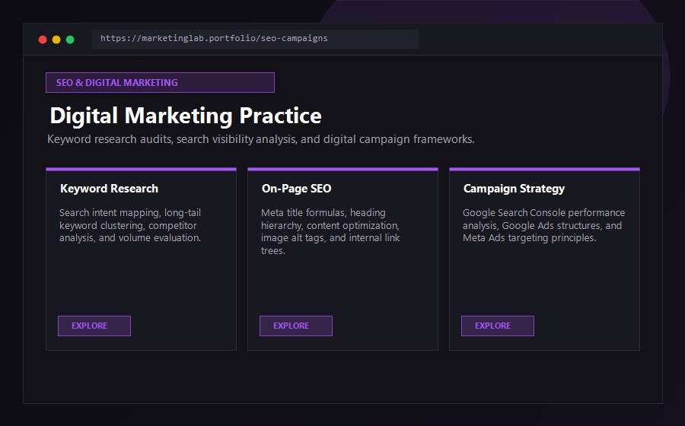Select the Campaign Strategy card heading
Image resolution: width=685 pixels, height=426 pixels.
pos(514,189)
